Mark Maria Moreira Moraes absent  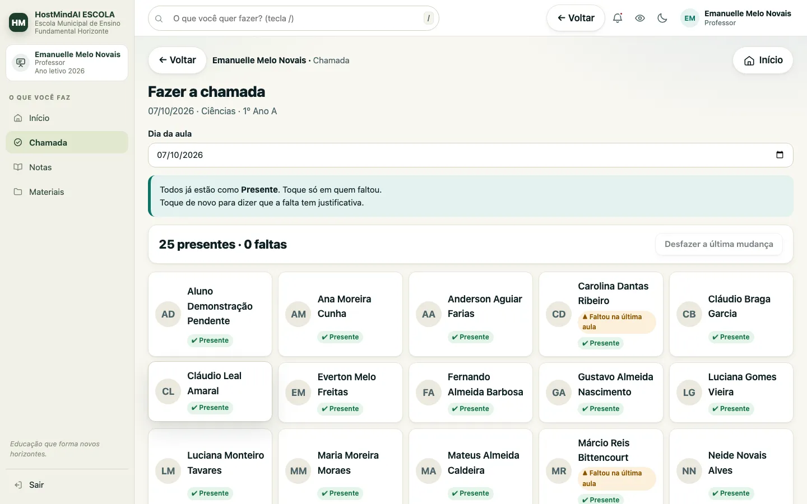[x=340, y=467]
